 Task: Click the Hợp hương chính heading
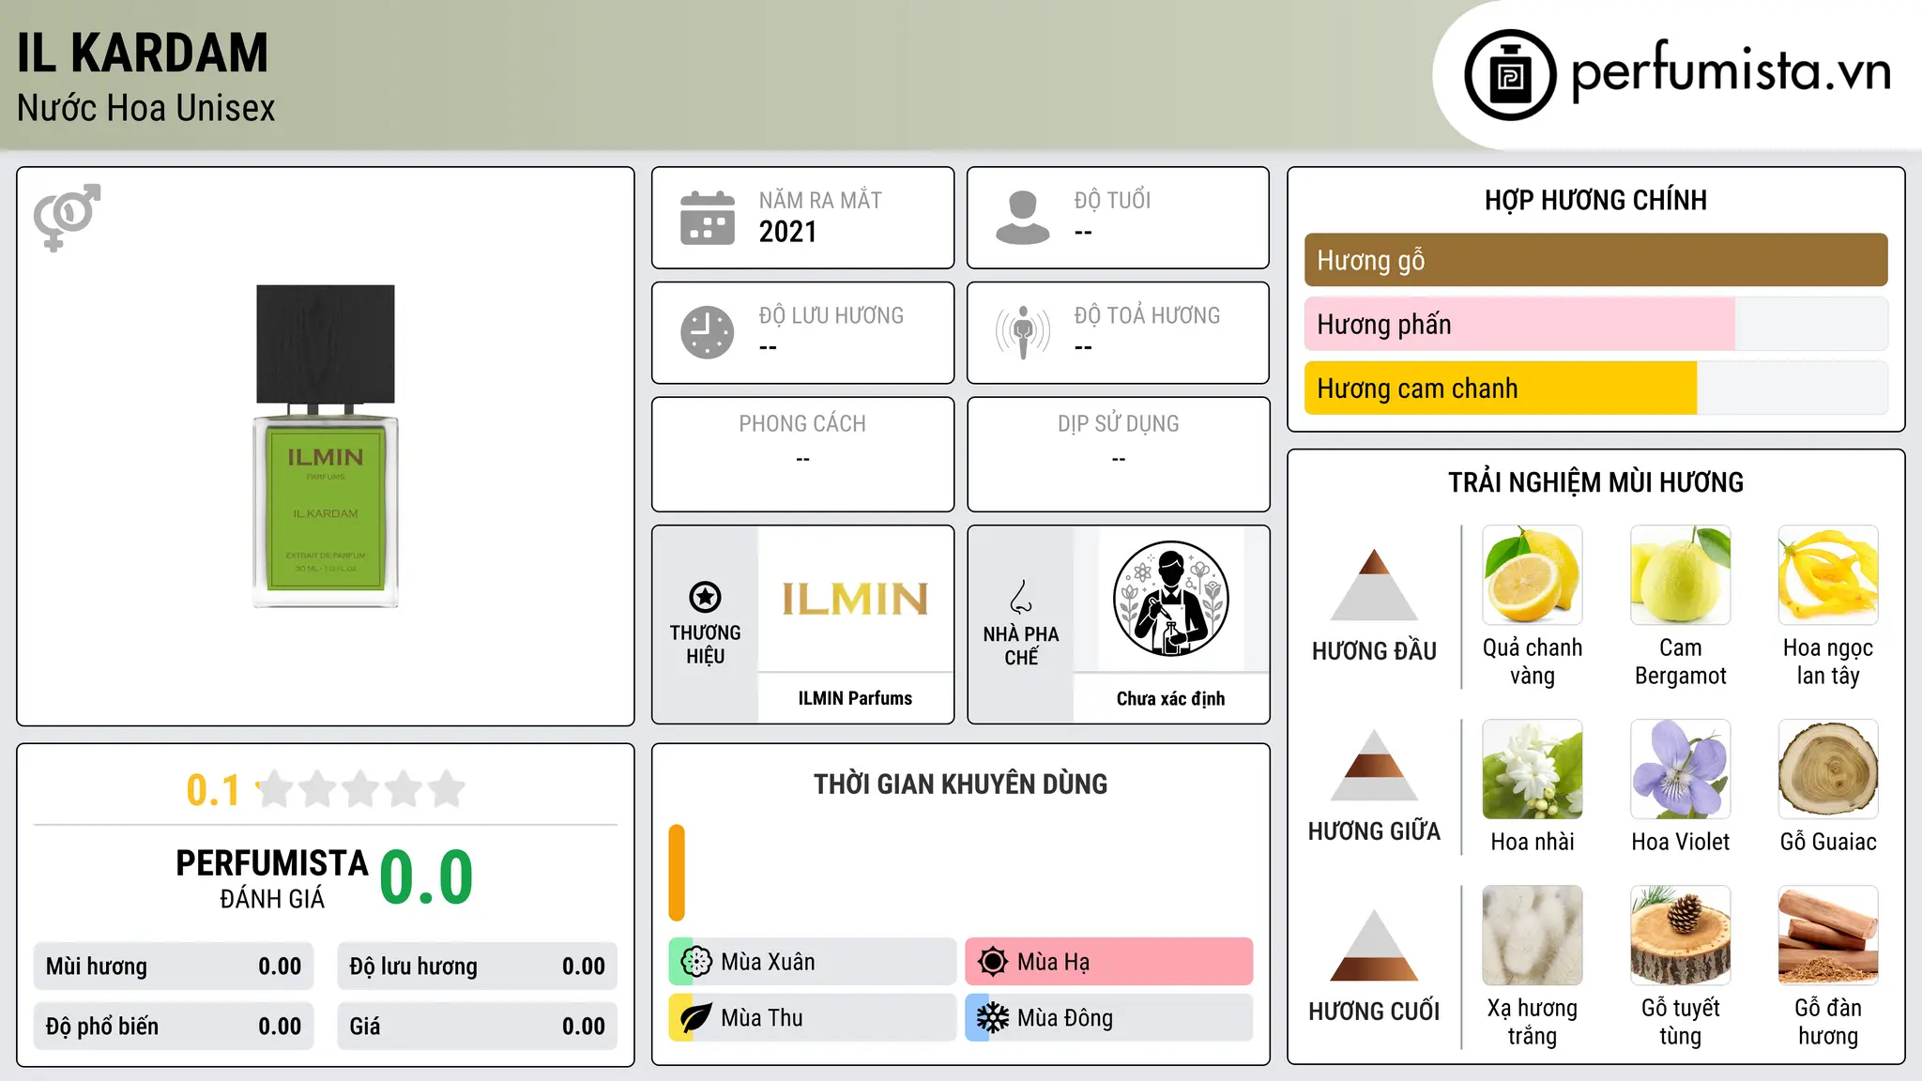click(1595, 200)
